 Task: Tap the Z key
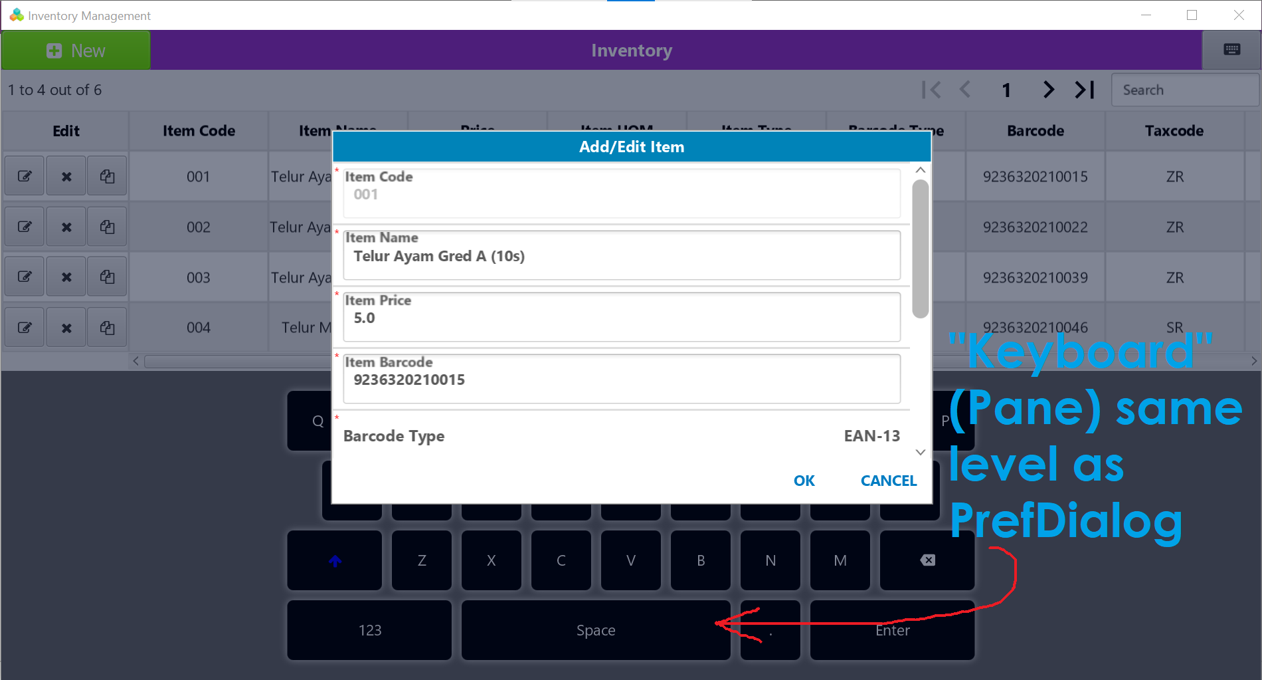pyautogui.click(x=422, y=560)
